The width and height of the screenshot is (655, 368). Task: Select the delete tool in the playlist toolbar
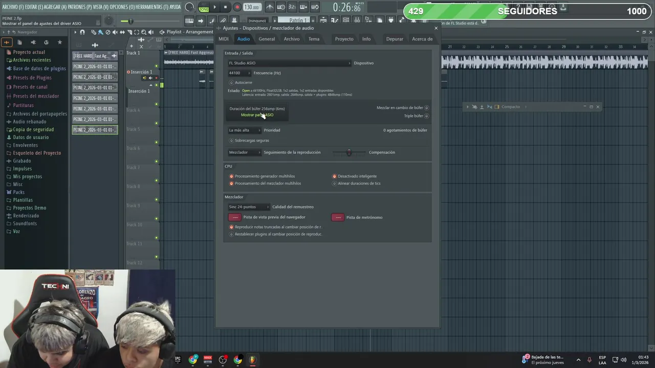(x=107, y=32)
